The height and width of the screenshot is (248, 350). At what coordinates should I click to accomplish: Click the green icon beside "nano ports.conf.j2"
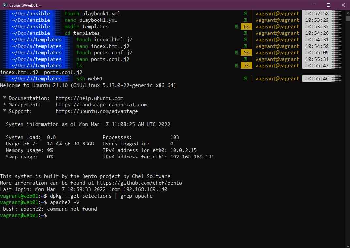[245, 59]
